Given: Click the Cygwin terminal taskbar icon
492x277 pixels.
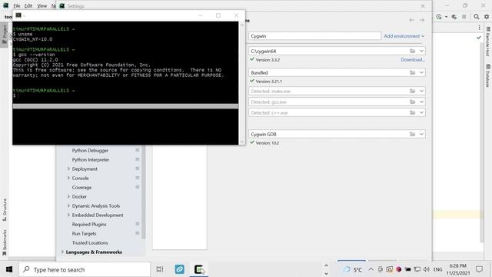Looking at the screenshot, I should pos(199,269).
